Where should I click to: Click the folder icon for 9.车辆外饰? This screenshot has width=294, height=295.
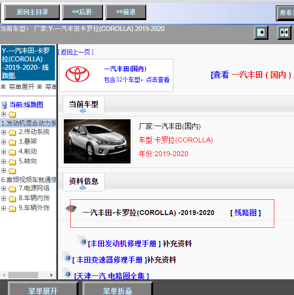click(x=12, y=209)
